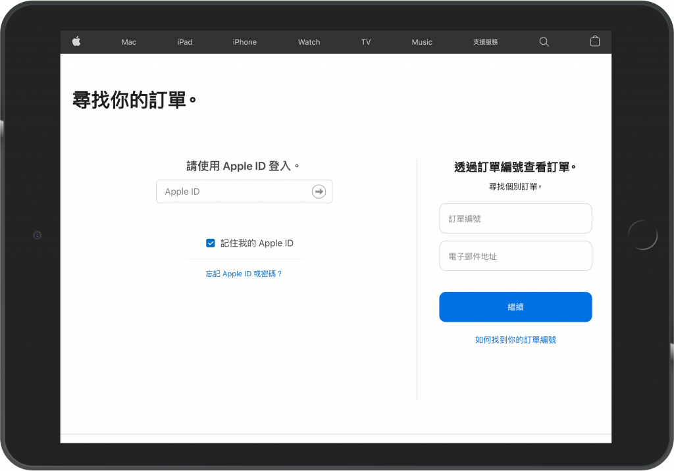Open 如何找到你的訂單編號 link
674x471 pixels.
(515, 340)
